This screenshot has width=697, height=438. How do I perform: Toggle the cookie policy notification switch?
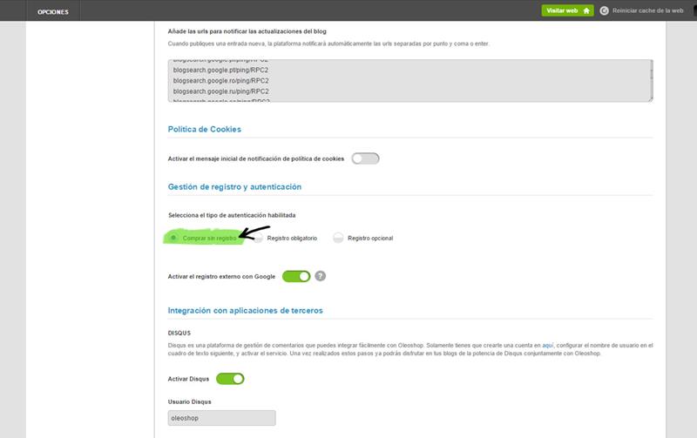coord(366,158)
